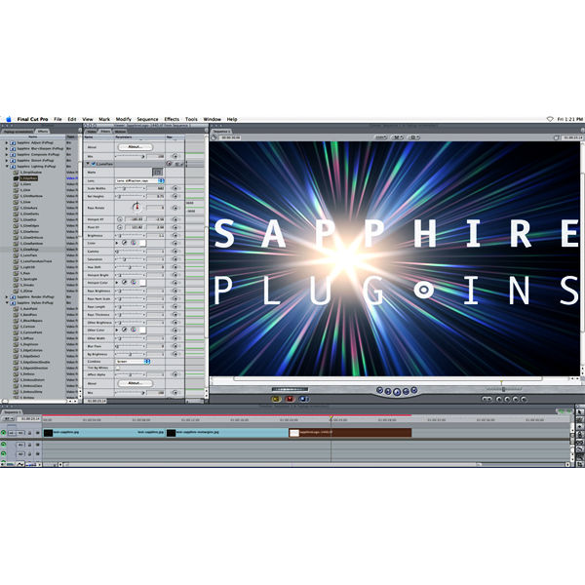Viewport: 585px width, 585px height.
Task: Add keyframe for Scale Widths
Action: (175, 188)
